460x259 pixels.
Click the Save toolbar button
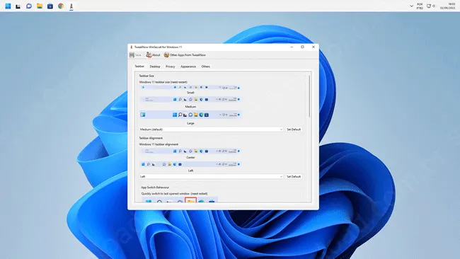tap(136, 55)
